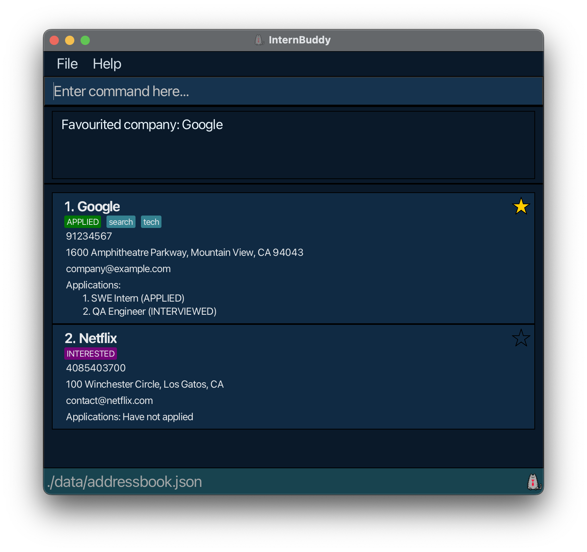
Task: Select the QA Engineer (INTERVIEWED) application
Action: tap(149, 311)
